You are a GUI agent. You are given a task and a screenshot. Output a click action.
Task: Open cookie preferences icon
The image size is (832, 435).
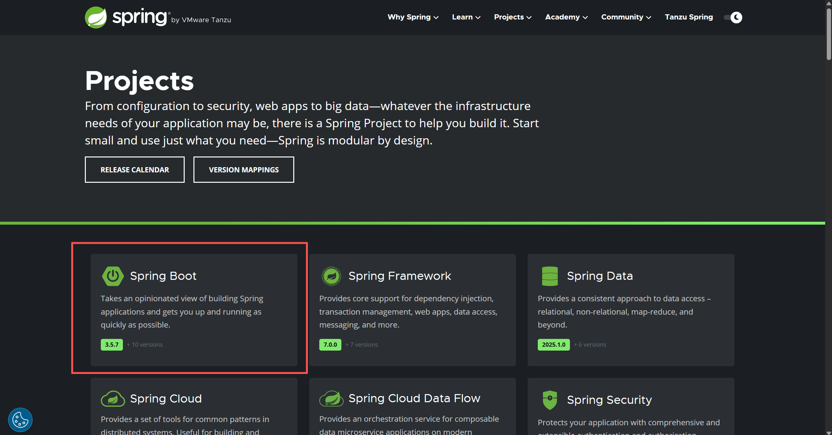point(20,420)
